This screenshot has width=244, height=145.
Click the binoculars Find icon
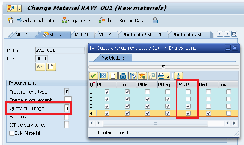123,76
